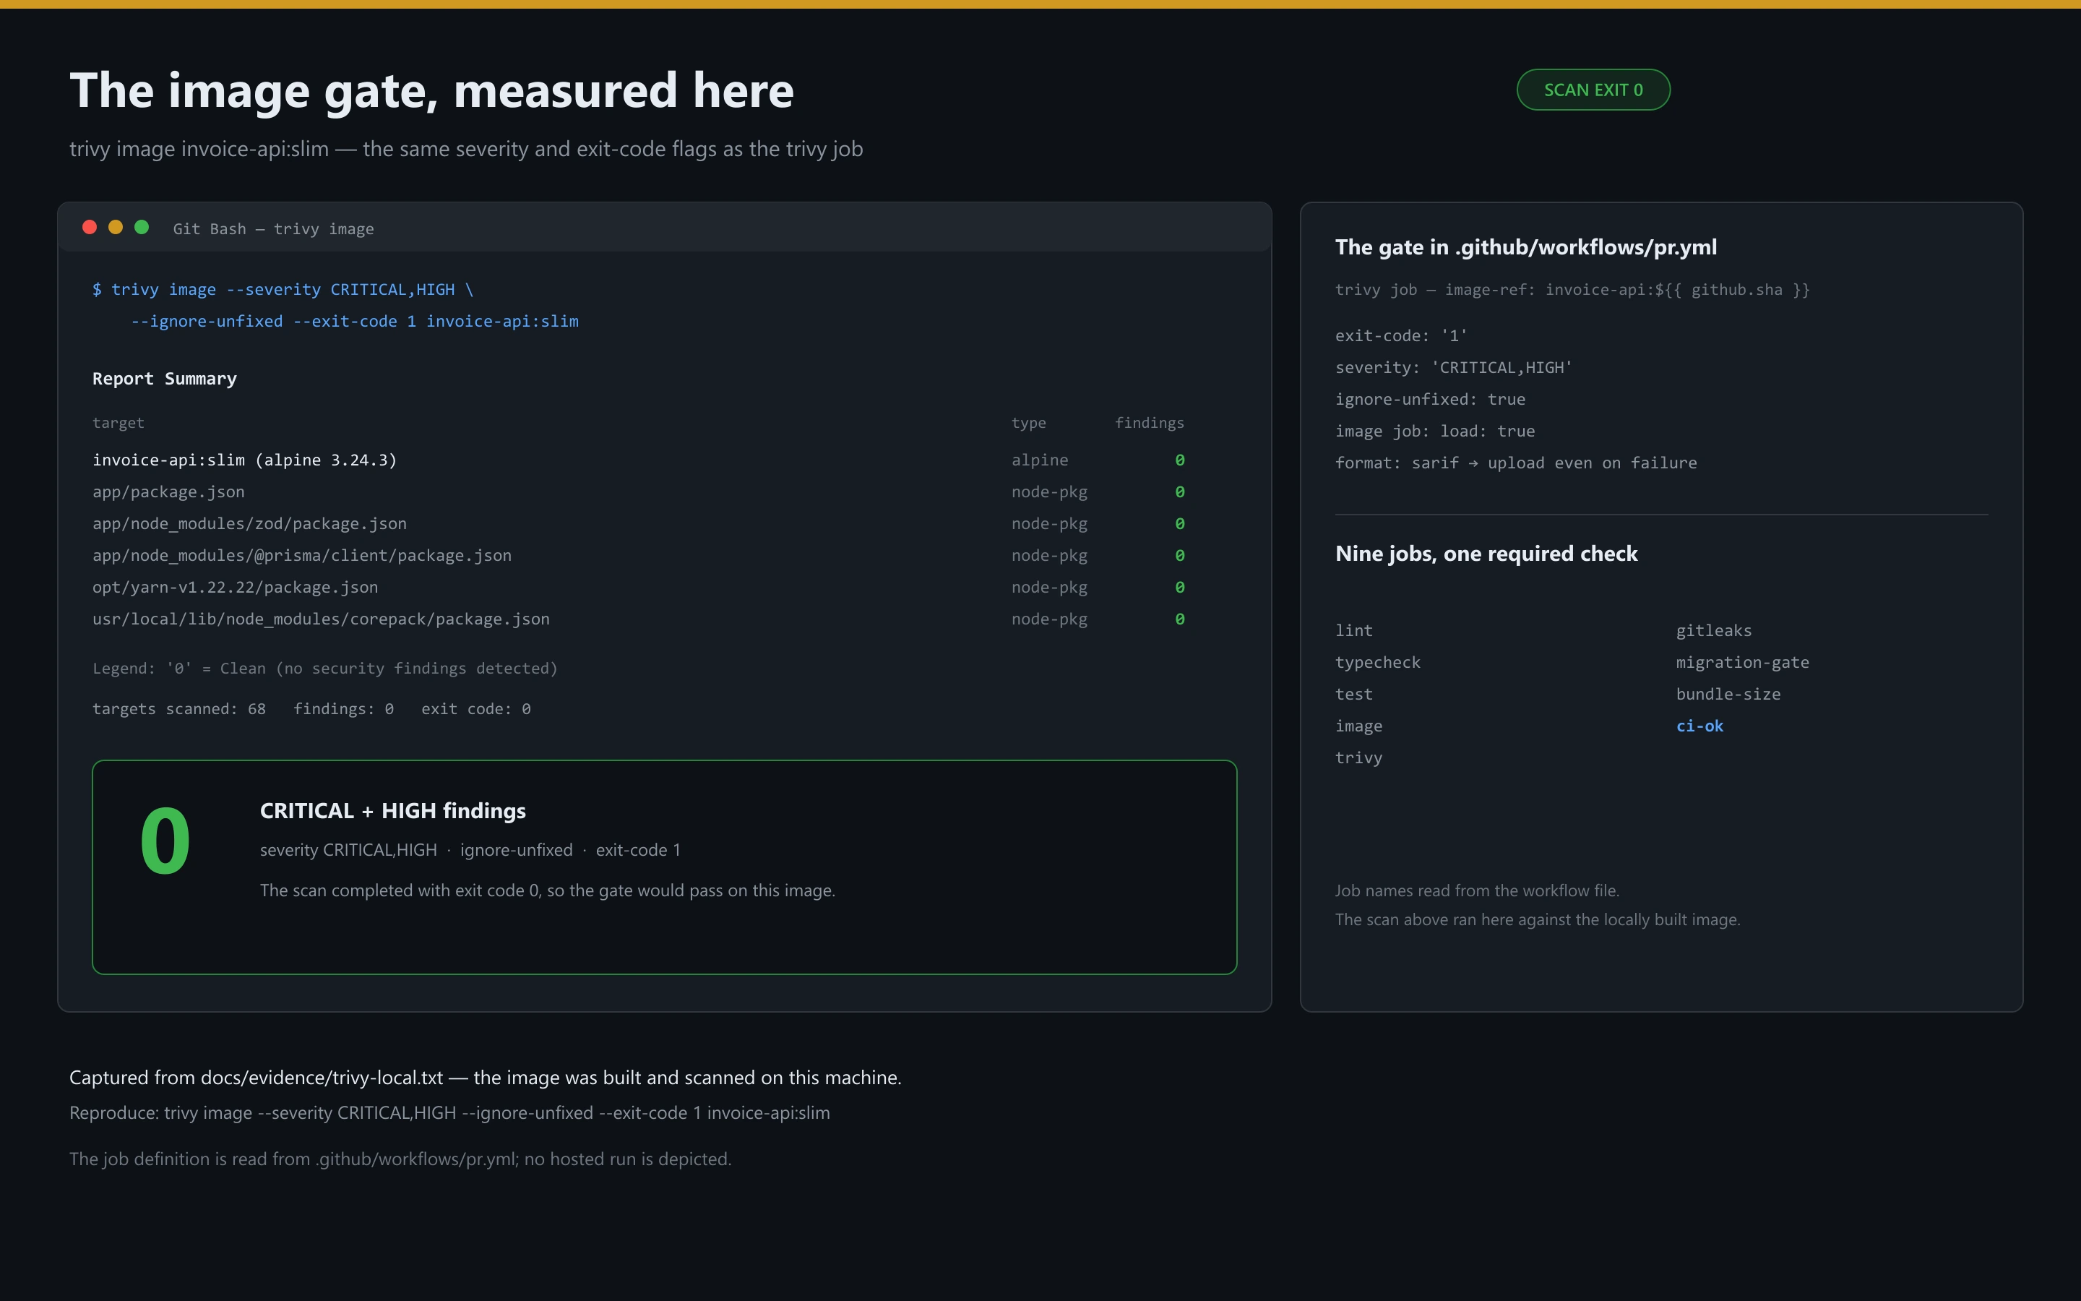Click the 'trivy' job name in list
The width and height of the screenshot is (2081, 1301).
point(1358,758)
